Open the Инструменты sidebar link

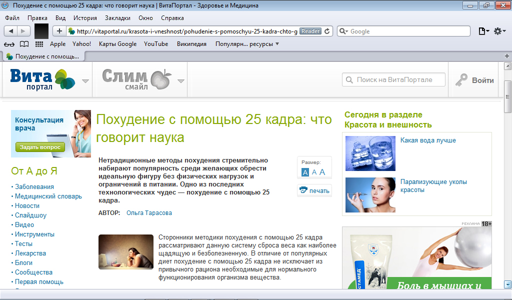tap(34, 234)
